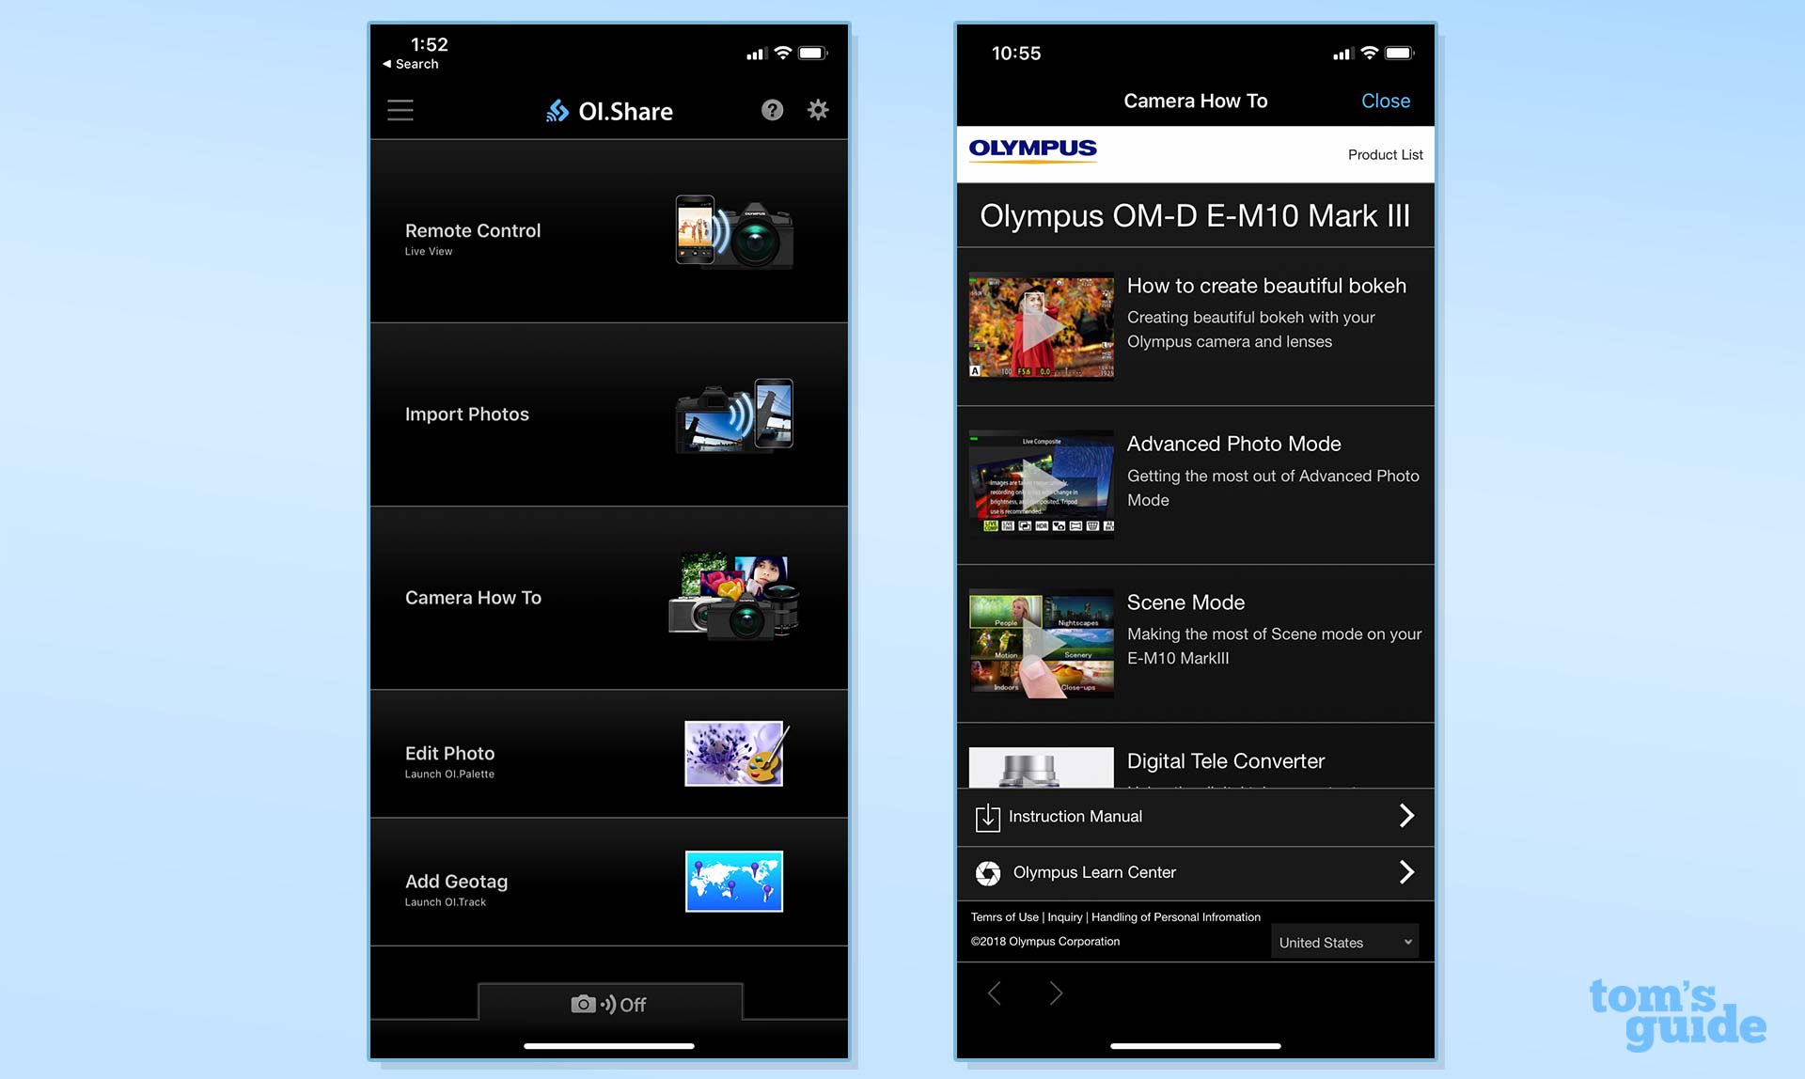The image size is (1805, 1079).
Task: Click the Add Geotag world map icon
Action: pyautogui.click(x=733, y=883)
